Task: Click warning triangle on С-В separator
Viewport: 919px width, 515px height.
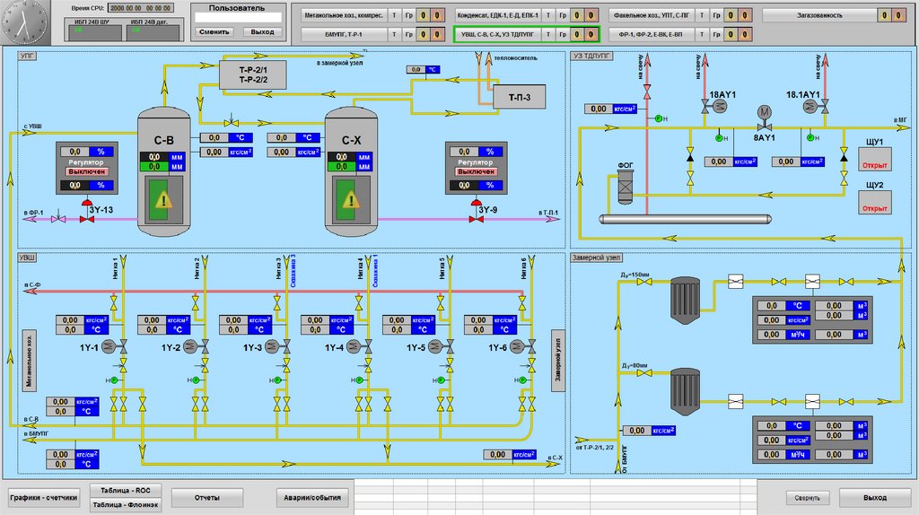Action: 162,199
